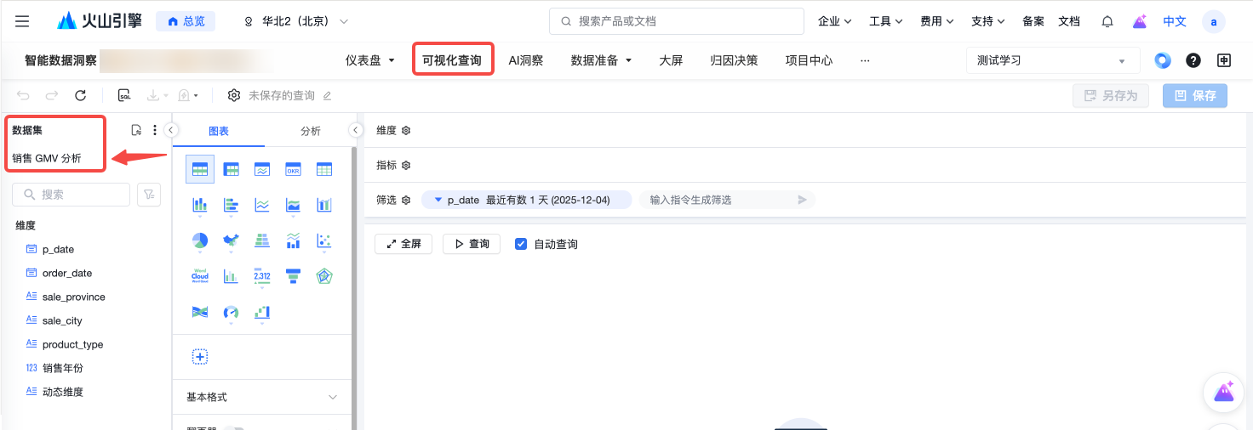Focus the dataset field 搜索 box
This screenshot has width=1253, height=430.
click(x=71, y=195)
